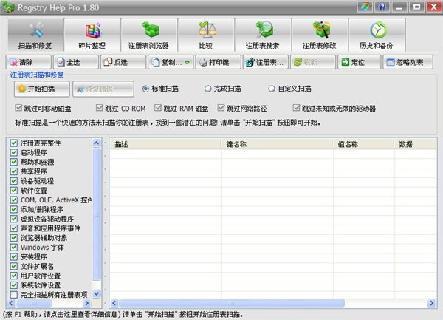Uncheck 添加/删除程序 scan item
Screen dimensions: 443x320
(13, 209)
